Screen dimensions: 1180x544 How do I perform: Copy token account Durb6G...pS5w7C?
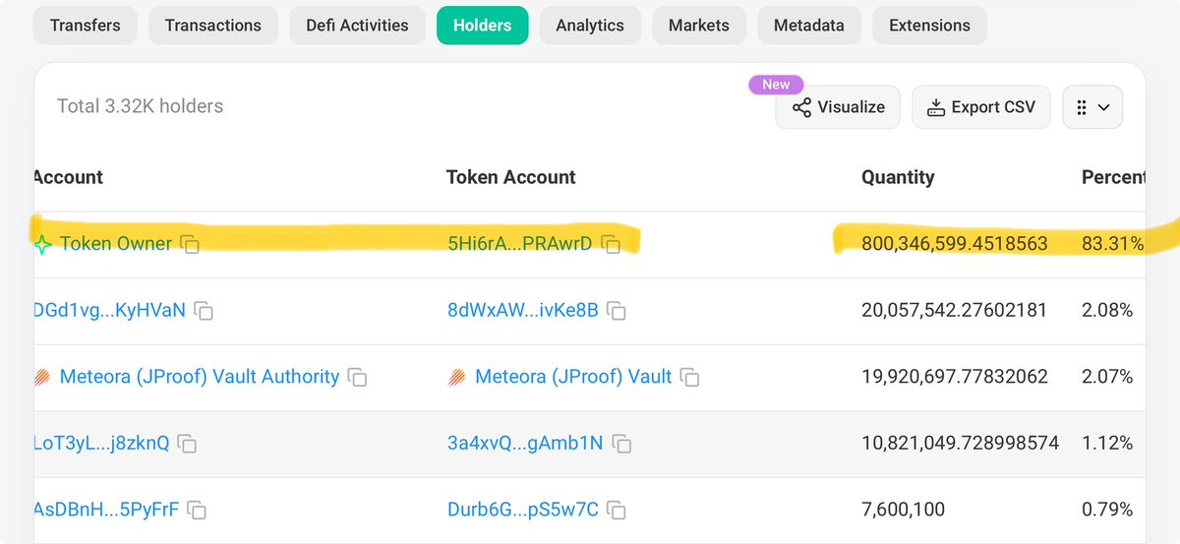coord(617,511)
